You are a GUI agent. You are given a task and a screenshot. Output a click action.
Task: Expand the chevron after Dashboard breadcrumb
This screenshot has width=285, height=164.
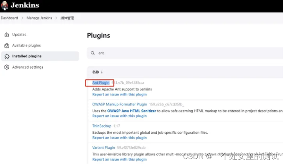click(22, 18)
